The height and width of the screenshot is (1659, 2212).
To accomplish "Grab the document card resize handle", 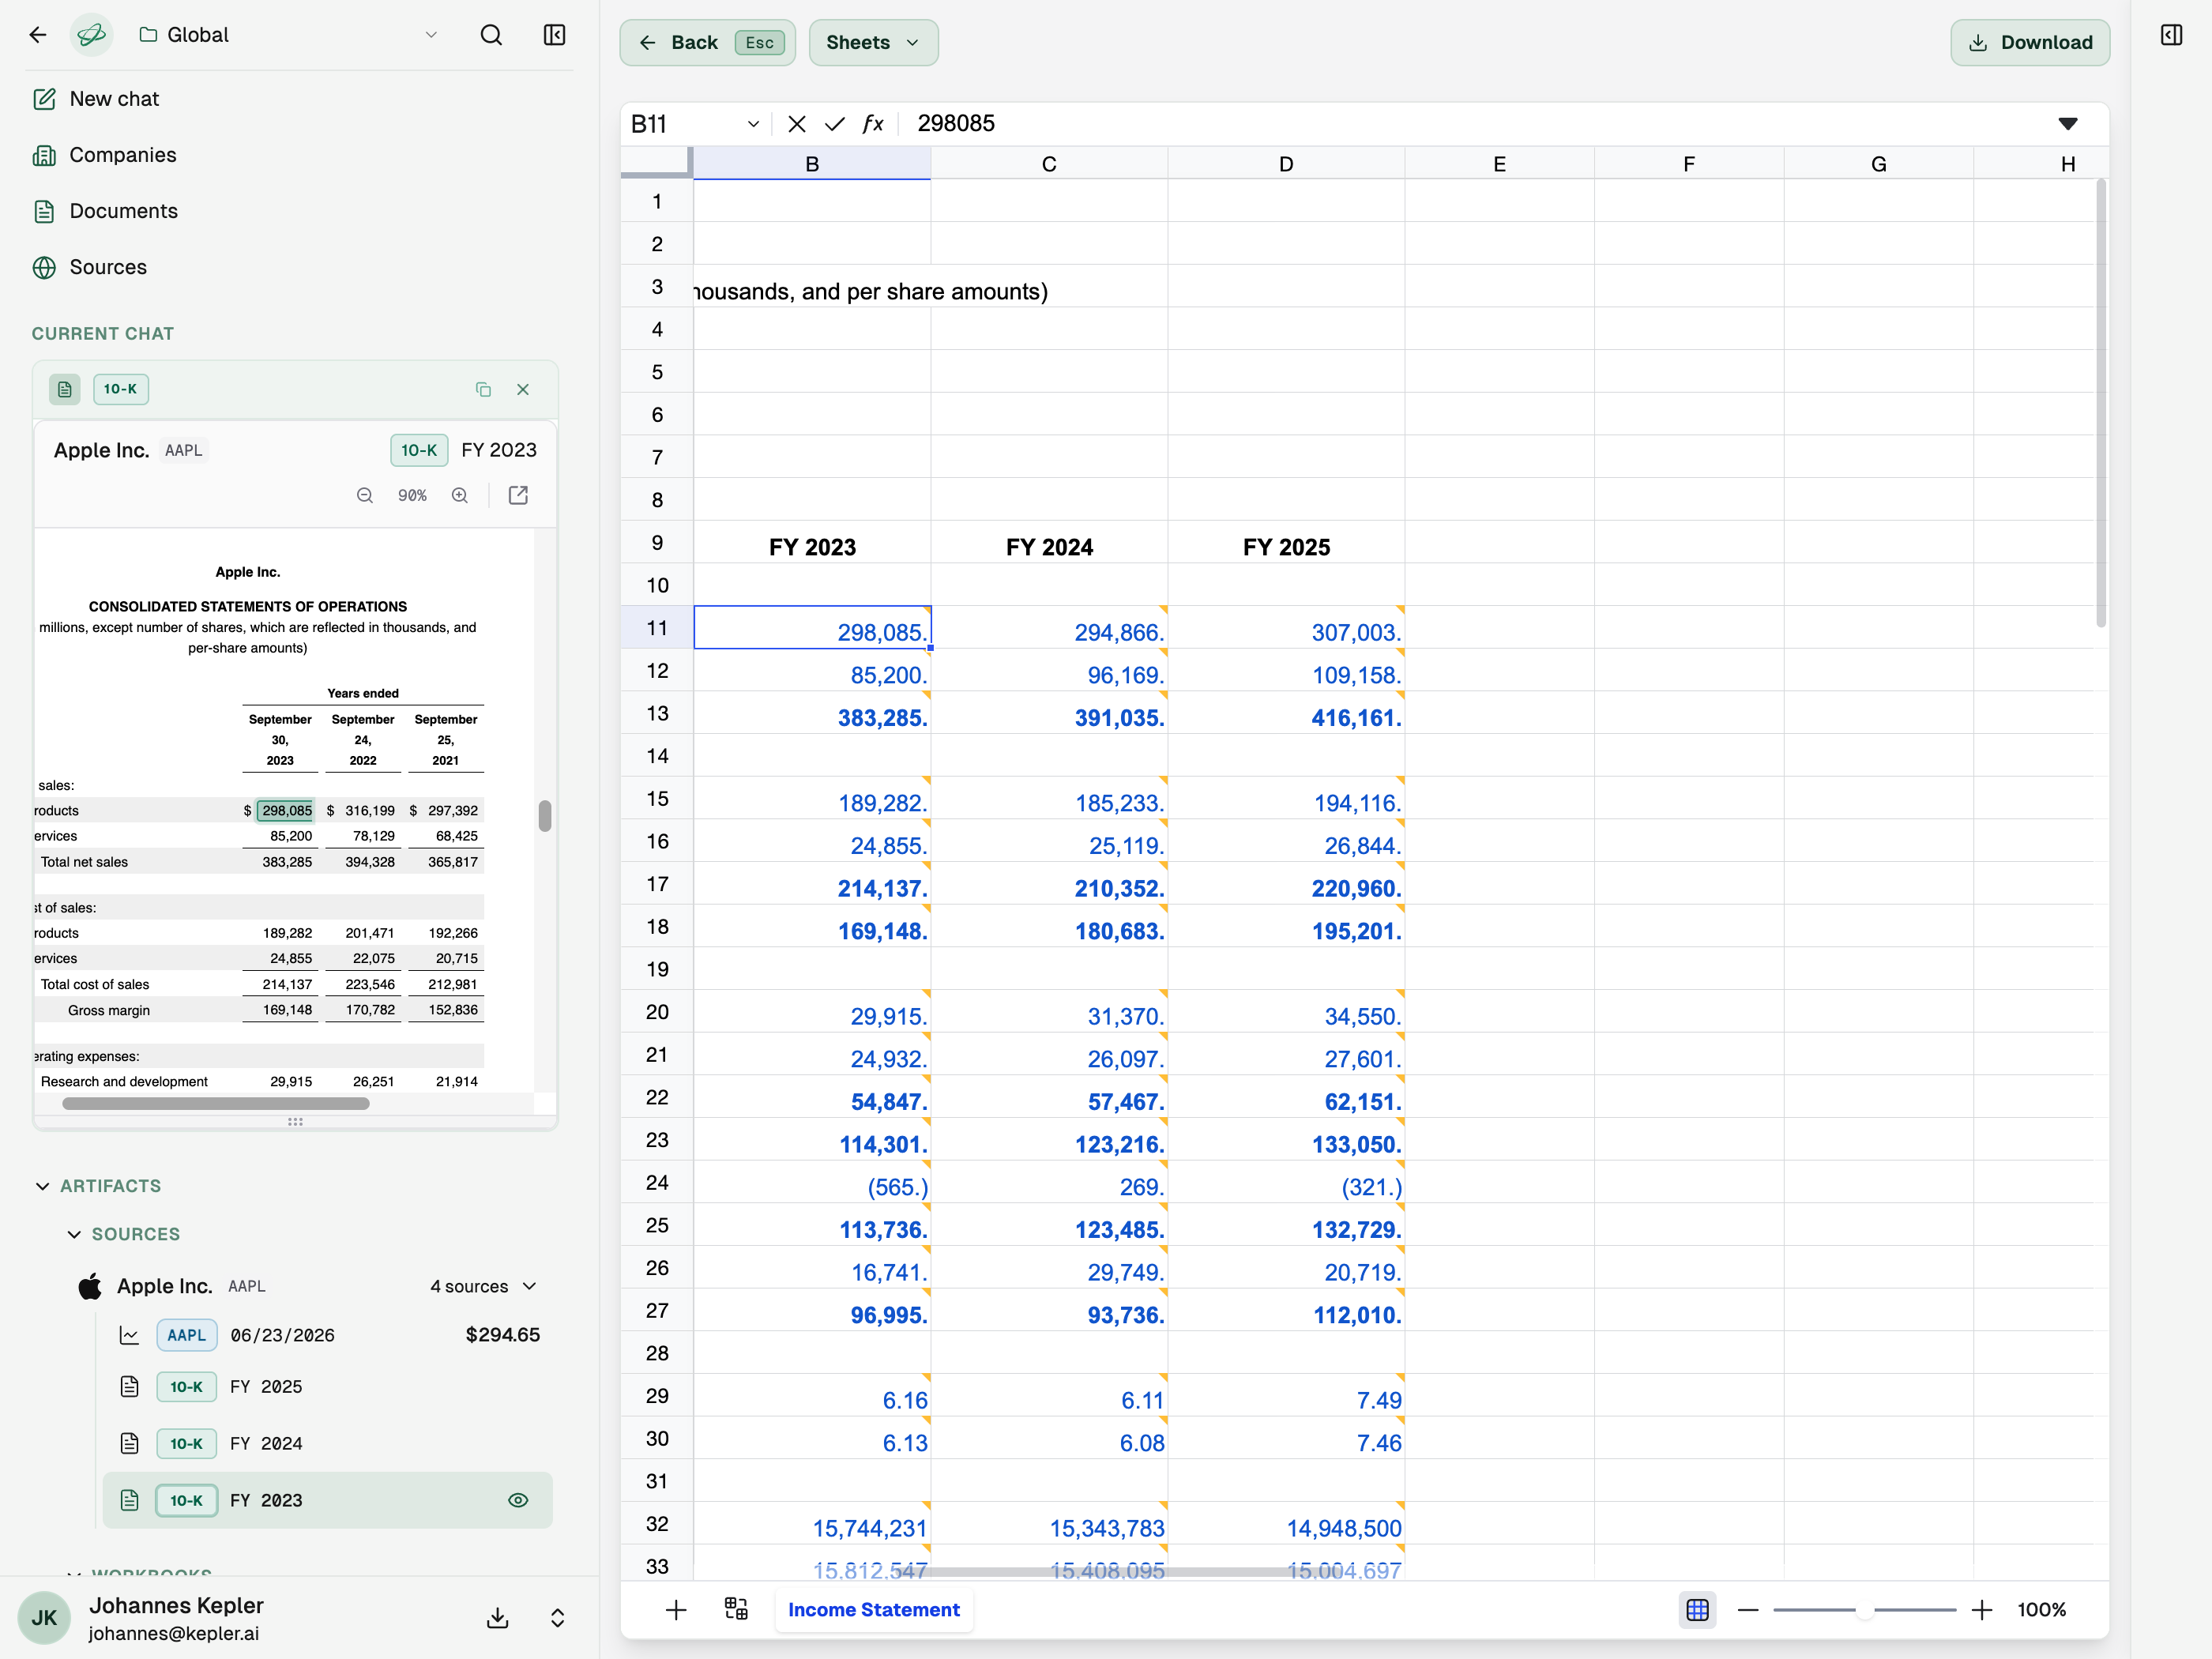I will click(295, 1122).
